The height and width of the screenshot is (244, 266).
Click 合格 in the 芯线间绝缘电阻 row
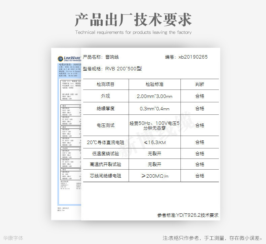(x=200, y=176)
